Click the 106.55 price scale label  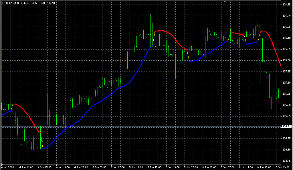point(286,5)
